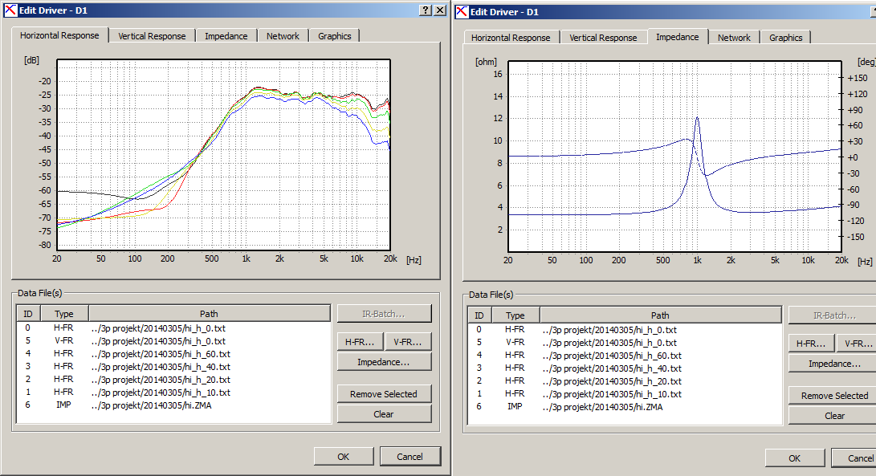Viewport: 876px width, 476px height.
Task: Select hi_h_10.txt entry in right file list
Action: (x=624, y=394)
